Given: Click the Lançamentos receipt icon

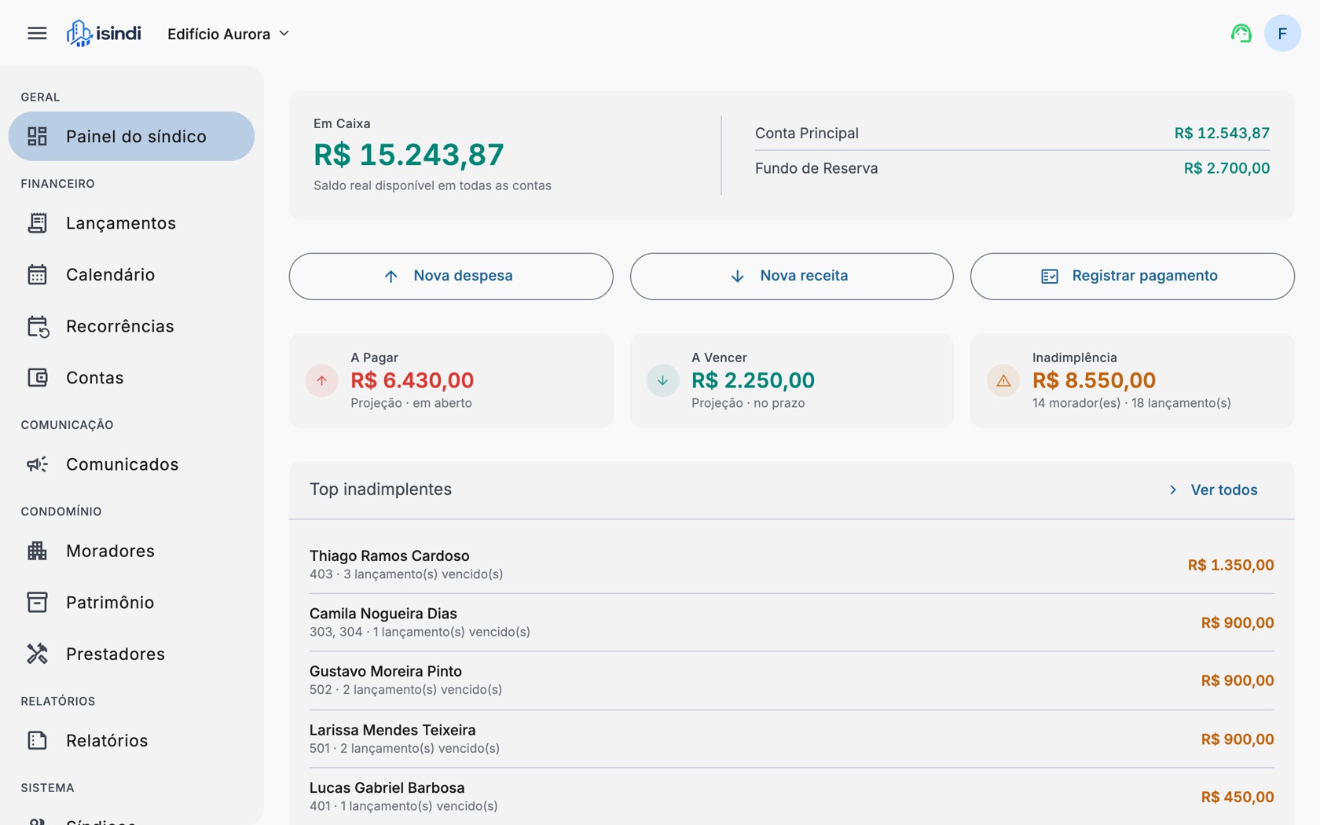Looking at the screenshot, I should 37,223.
